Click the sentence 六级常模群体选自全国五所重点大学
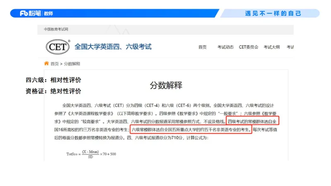 point(165,130)
